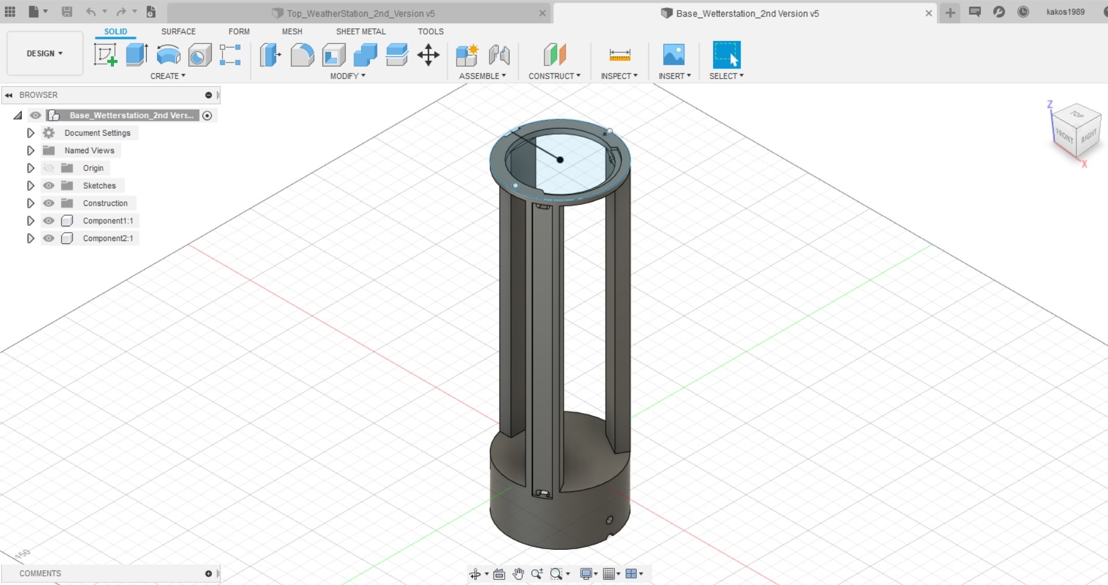This screenshot has width=1108, height=585.
Task: Switch to the TOOLS tab
Action: [x=431, y=32]
